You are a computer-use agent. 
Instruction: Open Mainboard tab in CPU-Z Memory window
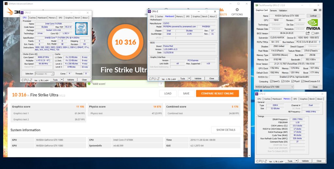(277, 99)
